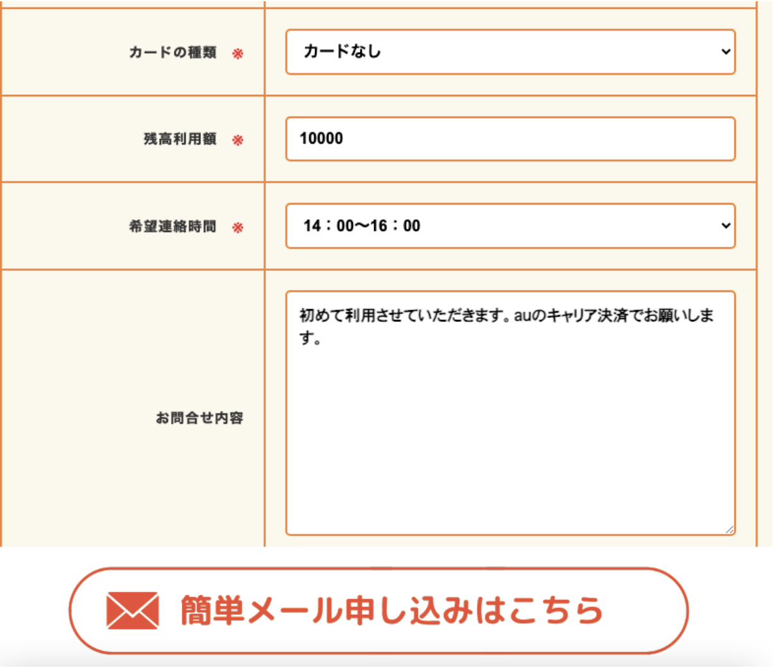Click the 希望連絡時間 field label
Screen dimensions: 775x668
[x=173, y=226]
